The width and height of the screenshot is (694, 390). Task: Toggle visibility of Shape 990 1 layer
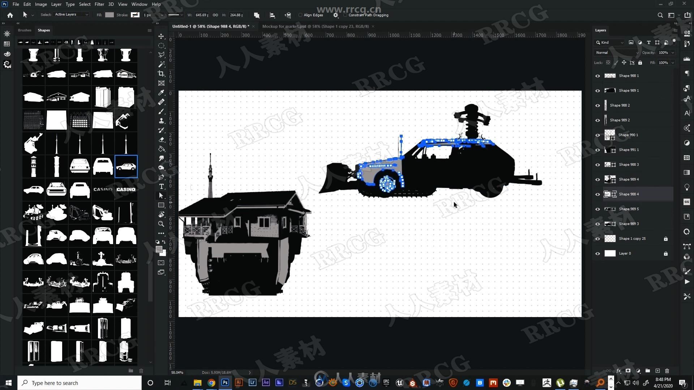[598, 135]
